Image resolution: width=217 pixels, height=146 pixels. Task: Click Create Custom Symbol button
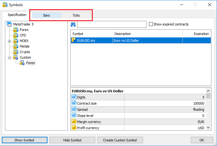pyautogui.click(x=120, y=140)
